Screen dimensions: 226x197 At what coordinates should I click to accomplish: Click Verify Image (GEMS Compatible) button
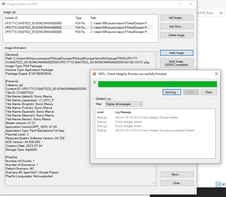[x=177, y=63]
